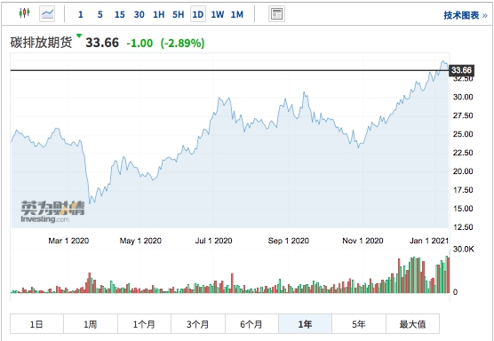The height and width of the screenshot is (341, 494).
Task: Set interval to 5 minutes
Action: click(100, 14)
